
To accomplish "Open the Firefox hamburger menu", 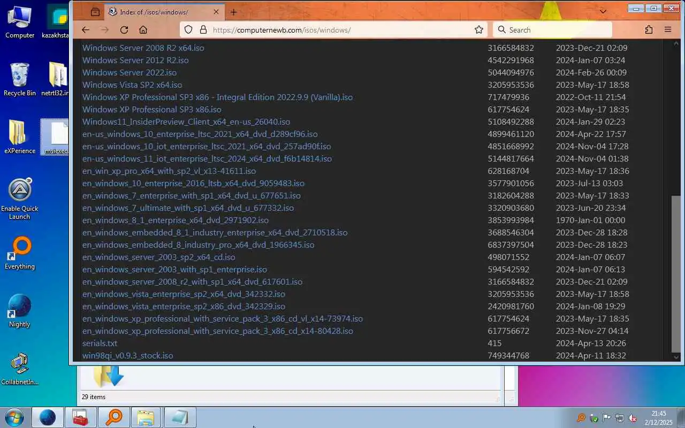I will click(668, 30).
